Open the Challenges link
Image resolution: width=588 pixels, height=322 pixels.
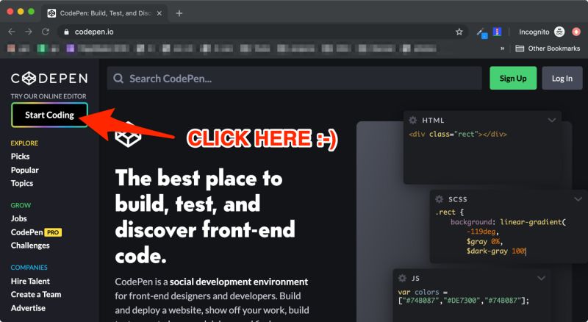(x=30, y=245)
